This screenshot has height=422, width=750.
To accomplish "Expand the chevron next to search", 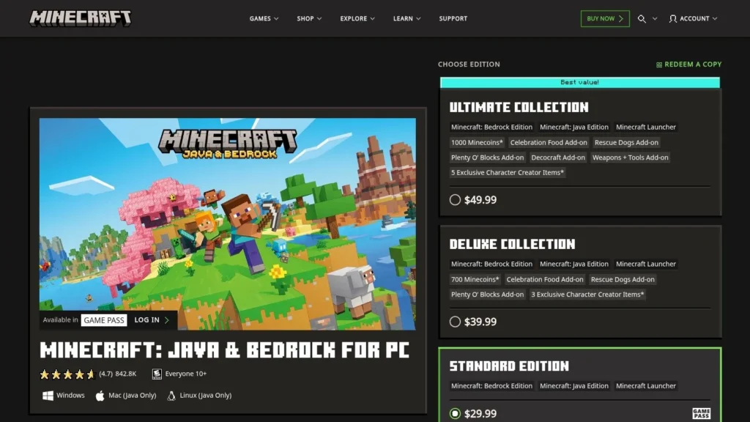I will (655, 18).
